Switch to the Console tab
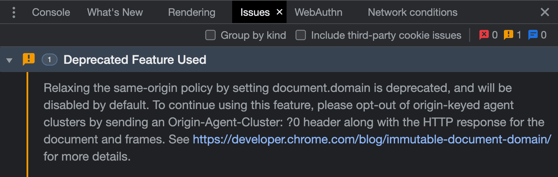This screenshot has width=558, height=177. [x=51, y=12]
